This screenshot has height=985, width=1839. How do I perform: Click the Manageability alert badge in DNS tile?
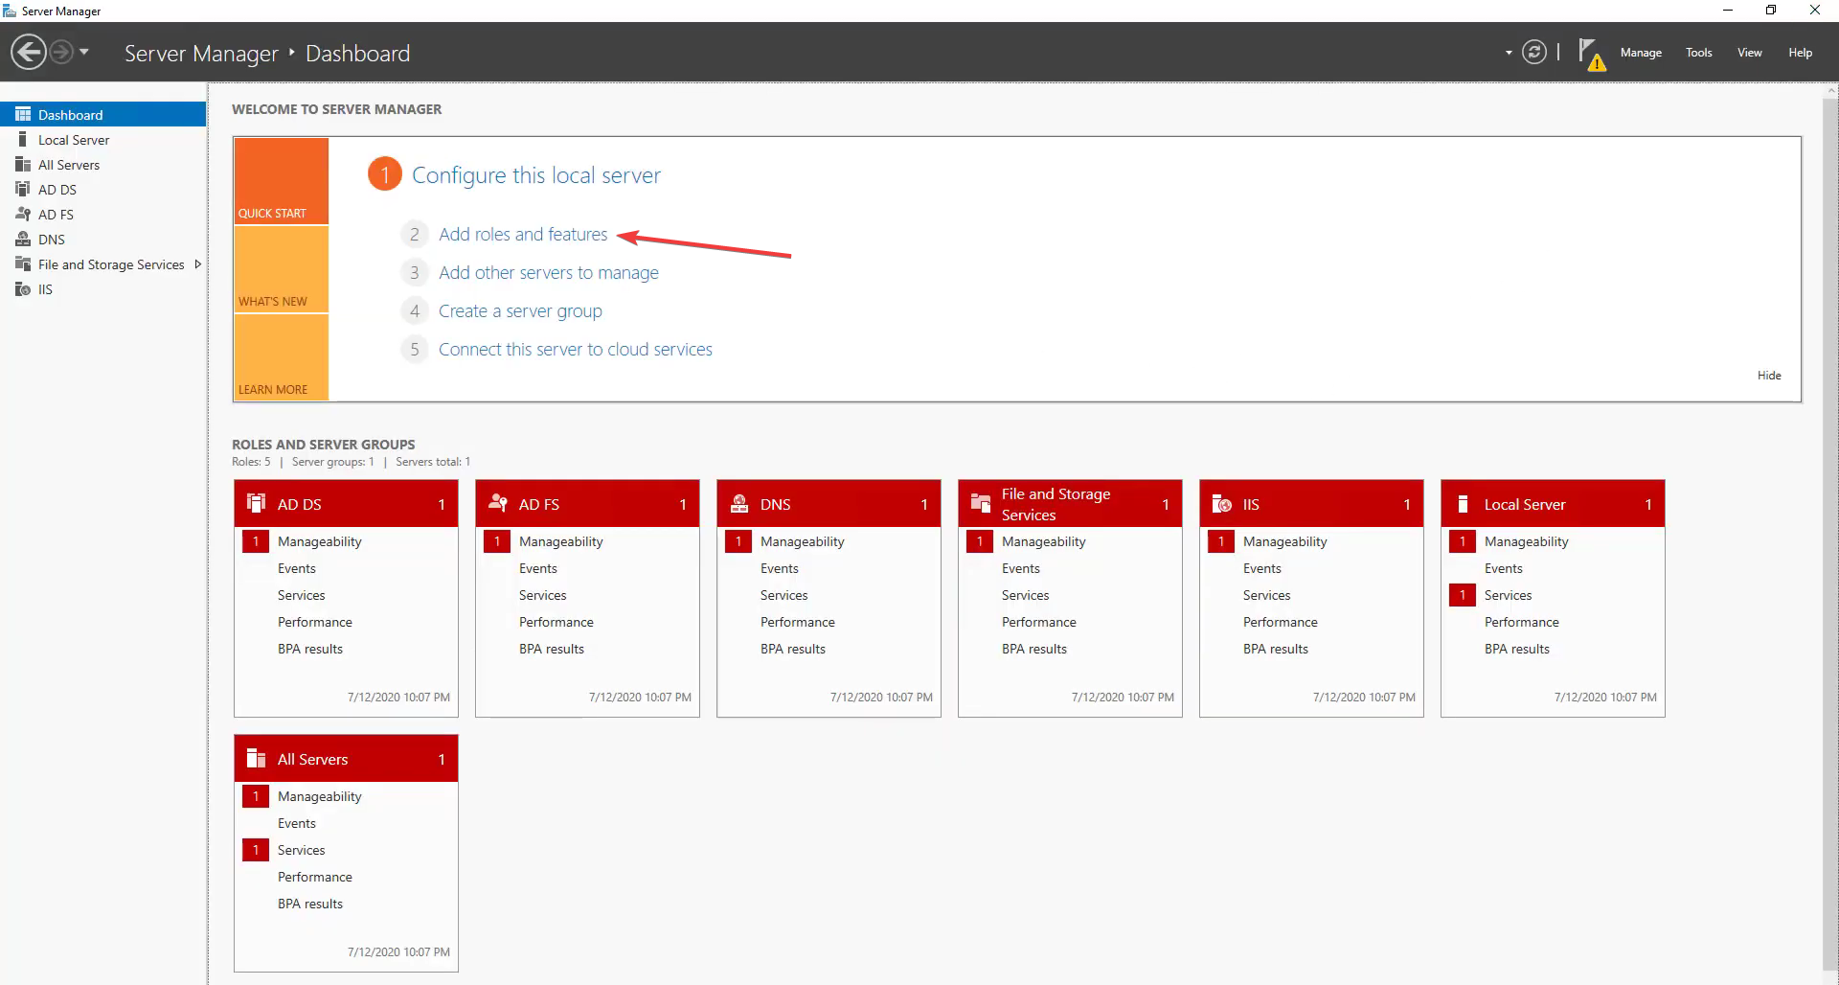738,541
